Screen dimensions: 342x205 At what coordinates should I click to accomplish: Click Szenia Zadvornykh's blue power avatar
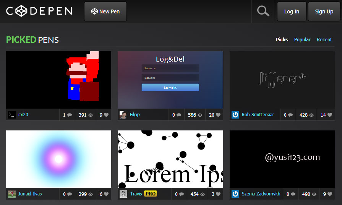[x=235, y=194]
